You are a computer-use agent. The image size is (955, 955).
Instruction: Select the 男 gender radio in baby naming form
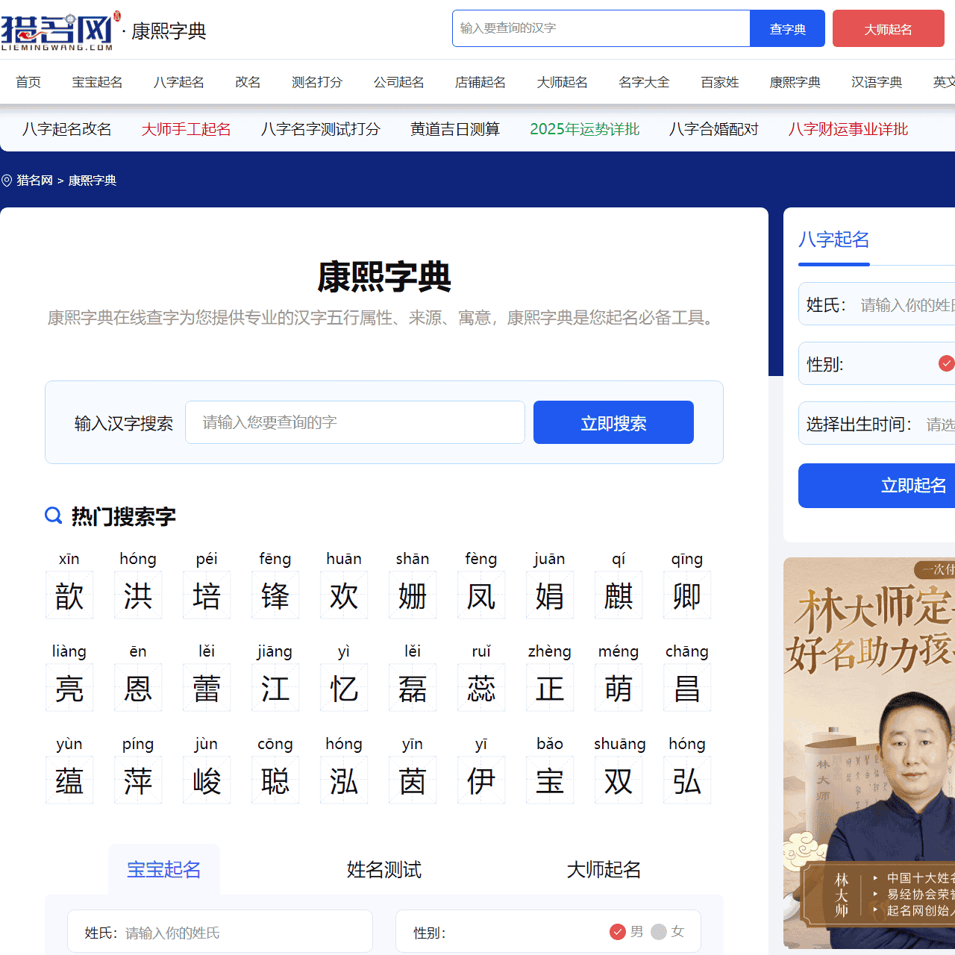click(x=618, y=931)
